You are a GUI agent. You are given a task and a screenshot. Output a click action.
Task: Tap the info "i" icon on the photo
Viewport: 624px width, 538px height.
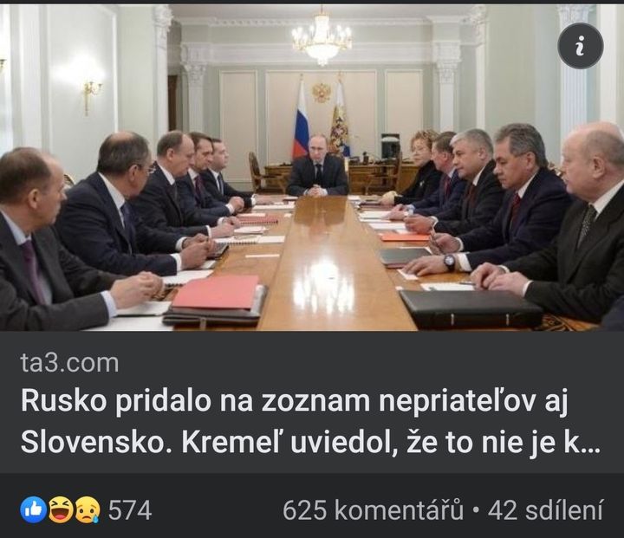click(x=580, y=46)
